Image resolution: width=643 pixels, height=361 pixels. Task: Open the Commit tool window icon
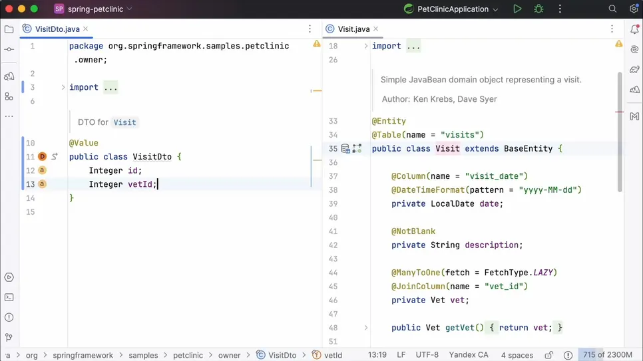pyautogui.click(x=9, y=50)
